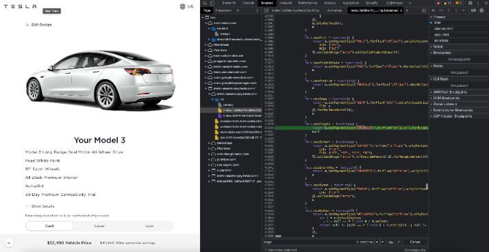Image resolution: width=489 pixels, height=252 pixels.
Task: Click the search input in Sources
Action: (309, 242)
